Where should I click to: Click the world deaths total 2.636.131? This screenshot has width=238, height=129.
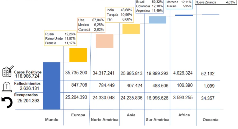pyautogui.click(x=29, y=88)
